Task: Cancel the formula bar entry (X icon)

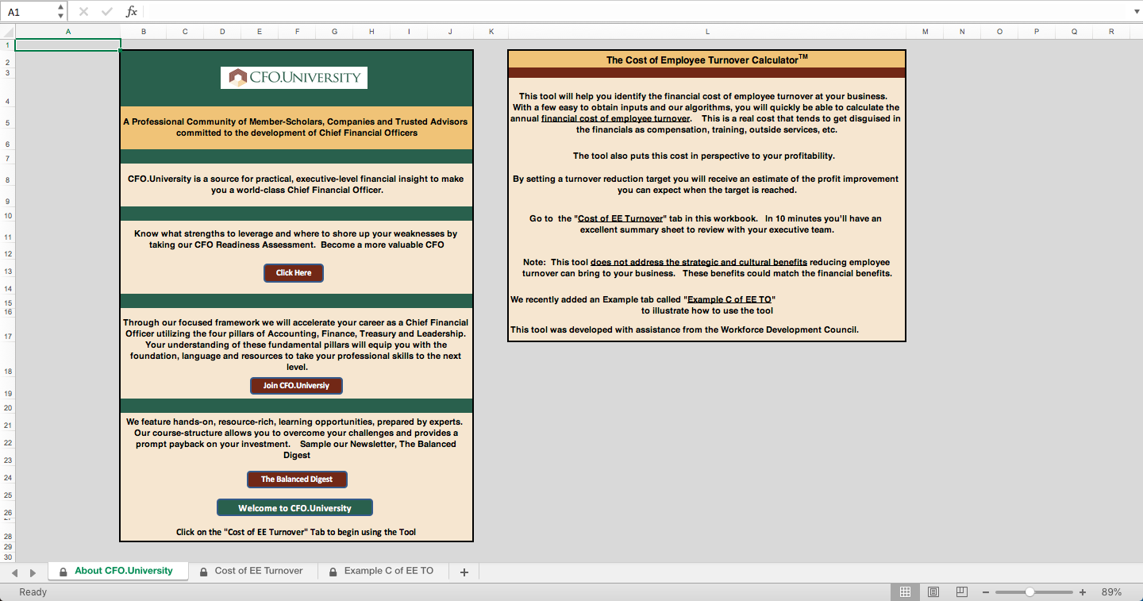Action: tap(83, 12)
